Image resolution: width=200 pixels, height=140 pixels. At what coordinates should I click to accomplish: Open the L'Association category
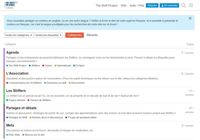coord(17,73)
